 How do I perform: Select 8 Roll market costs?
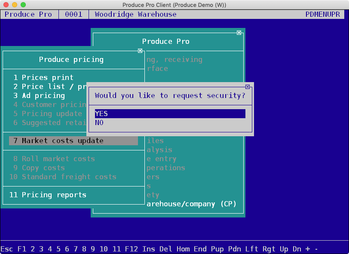point(54,159)
